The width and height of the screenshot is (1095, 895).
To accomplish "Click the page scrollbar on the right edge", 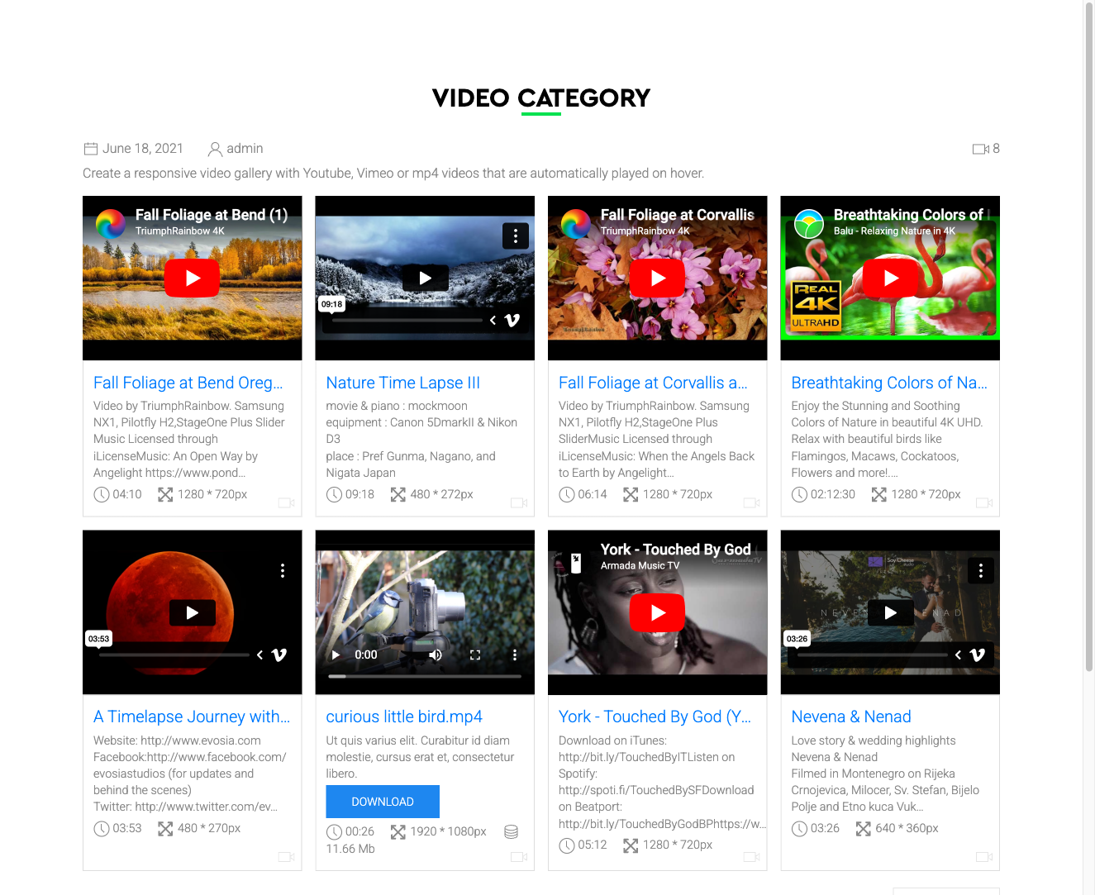I will click(1089, 331).
